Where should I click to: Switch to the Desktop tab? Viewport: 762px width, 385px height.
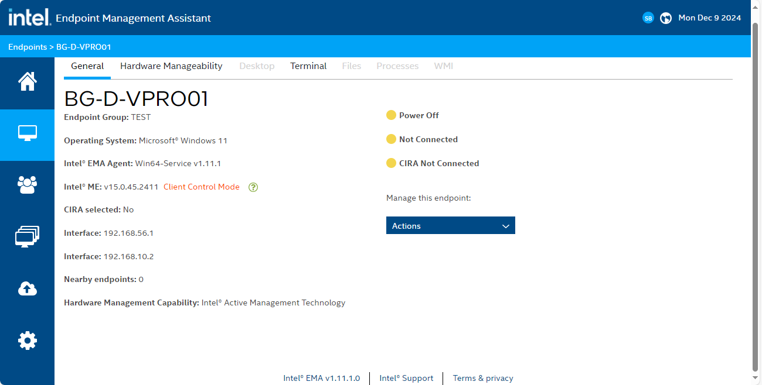257,66
